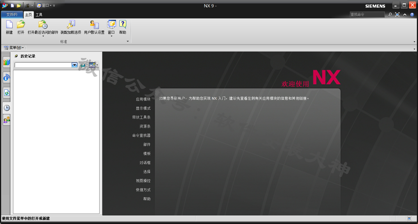Toggle full screen mode icon
418x224 pixels.
click(x=397, y=14)
